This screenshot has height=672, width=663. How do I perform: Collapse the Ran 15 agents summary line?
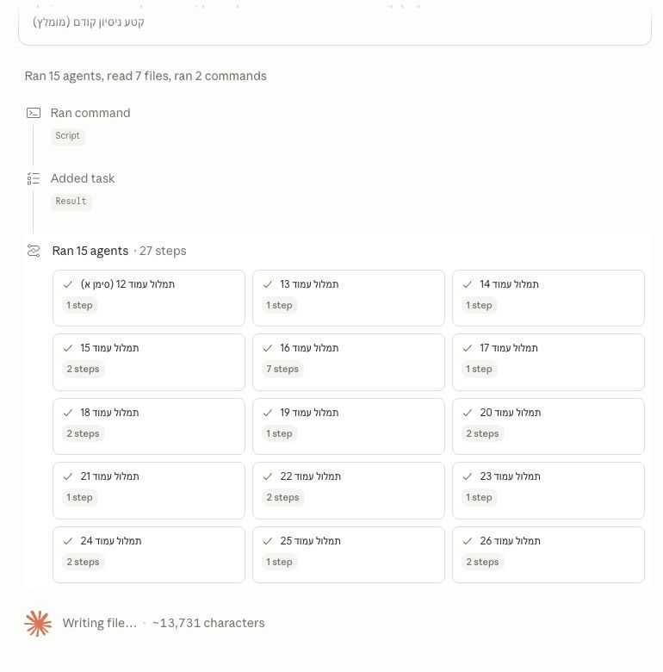click(119, 251)
